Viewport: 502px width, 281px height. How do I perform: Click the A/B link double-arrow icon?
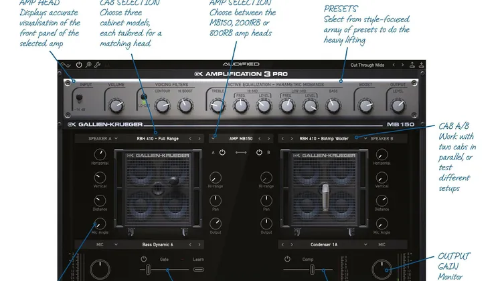[x=241, y=153]
